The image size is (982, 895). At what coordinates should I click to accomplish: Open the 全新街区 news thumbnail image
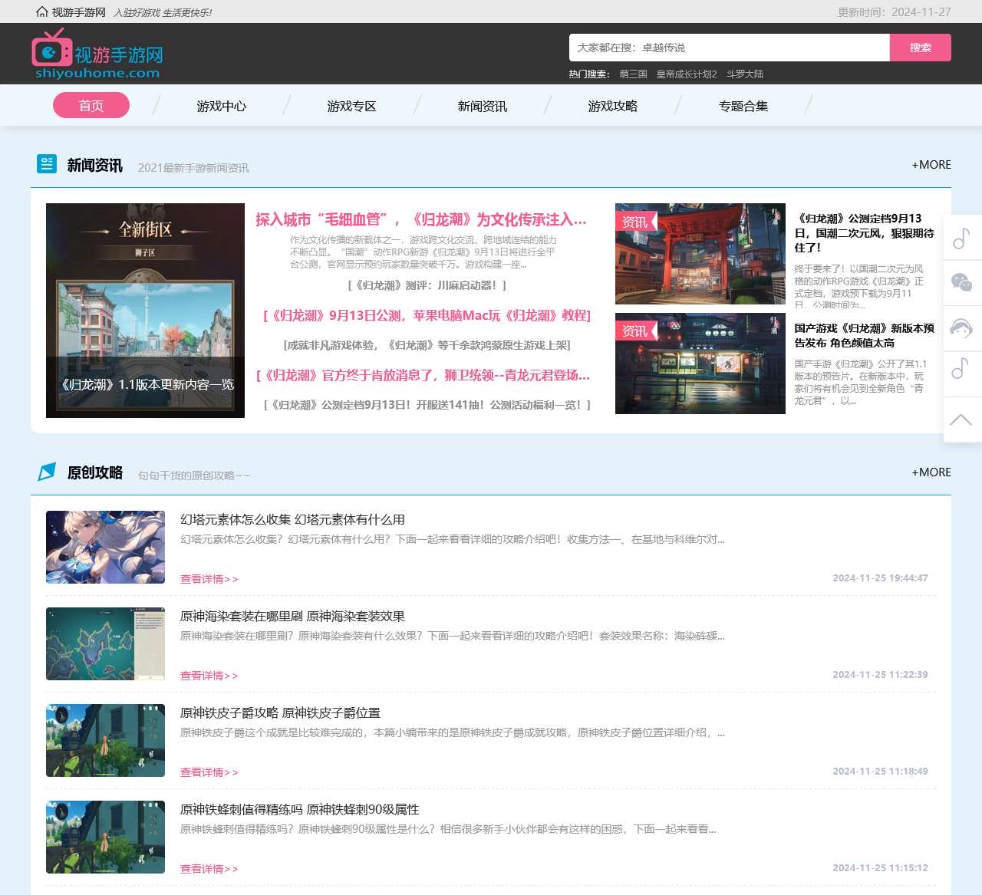pos(145,310)
